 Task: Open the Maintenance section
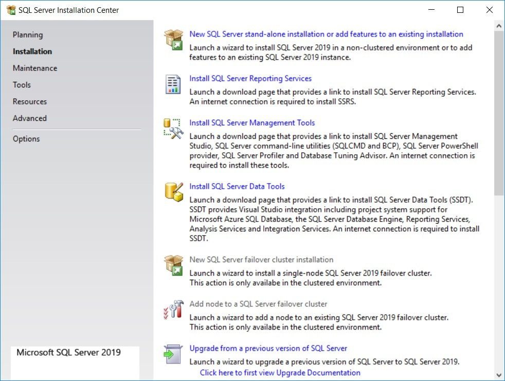coord(34,68)
